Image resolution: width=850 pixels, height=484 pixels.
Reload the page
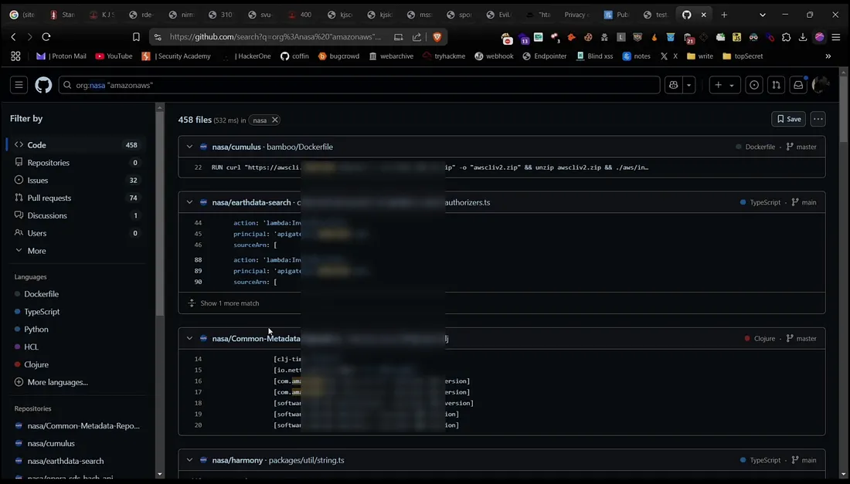(x=46, y=37)
